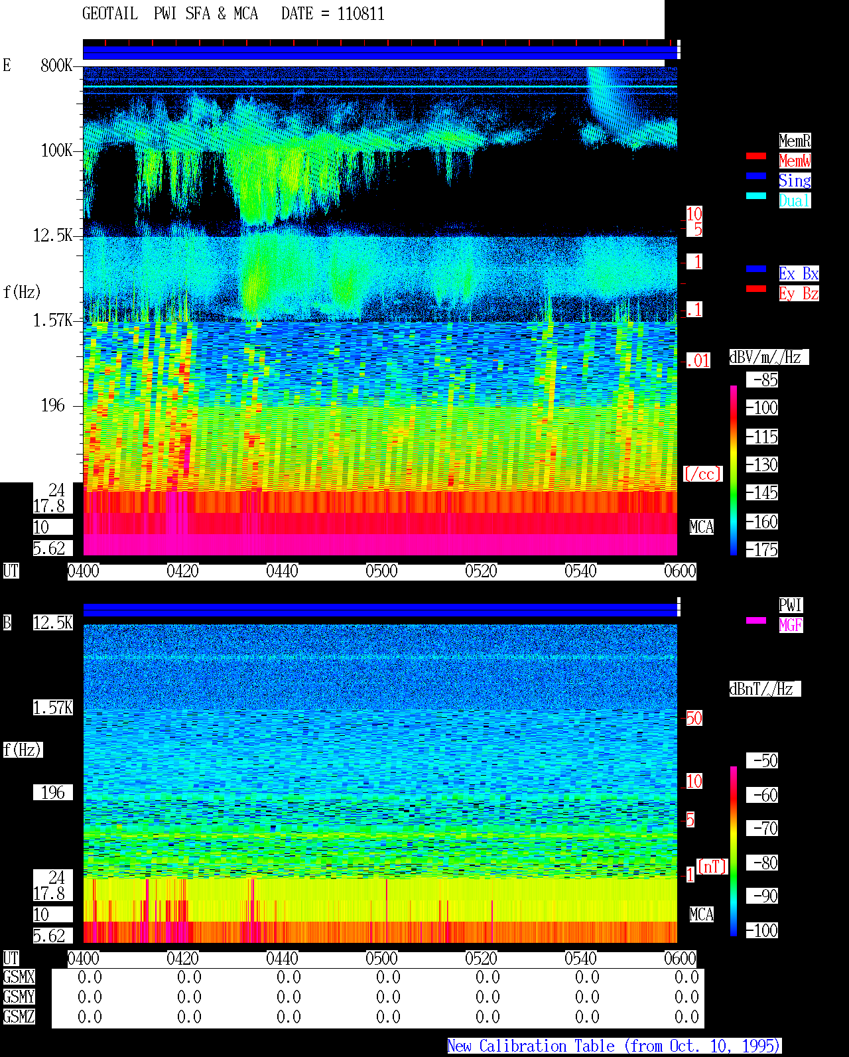The height and width of the screenshot is (1057, 849).
Task: Click the New Calibration Table link
Action: coord(614,1046)
